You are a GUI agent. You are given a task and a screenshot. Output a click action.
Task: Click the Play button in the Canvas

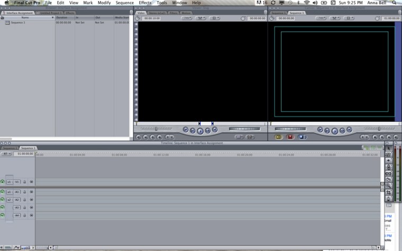[334, 130]
